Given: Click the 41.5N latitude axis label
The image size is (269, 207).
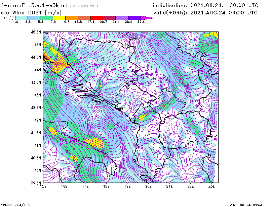Looking at the screenshot, I should coord(36,132).
